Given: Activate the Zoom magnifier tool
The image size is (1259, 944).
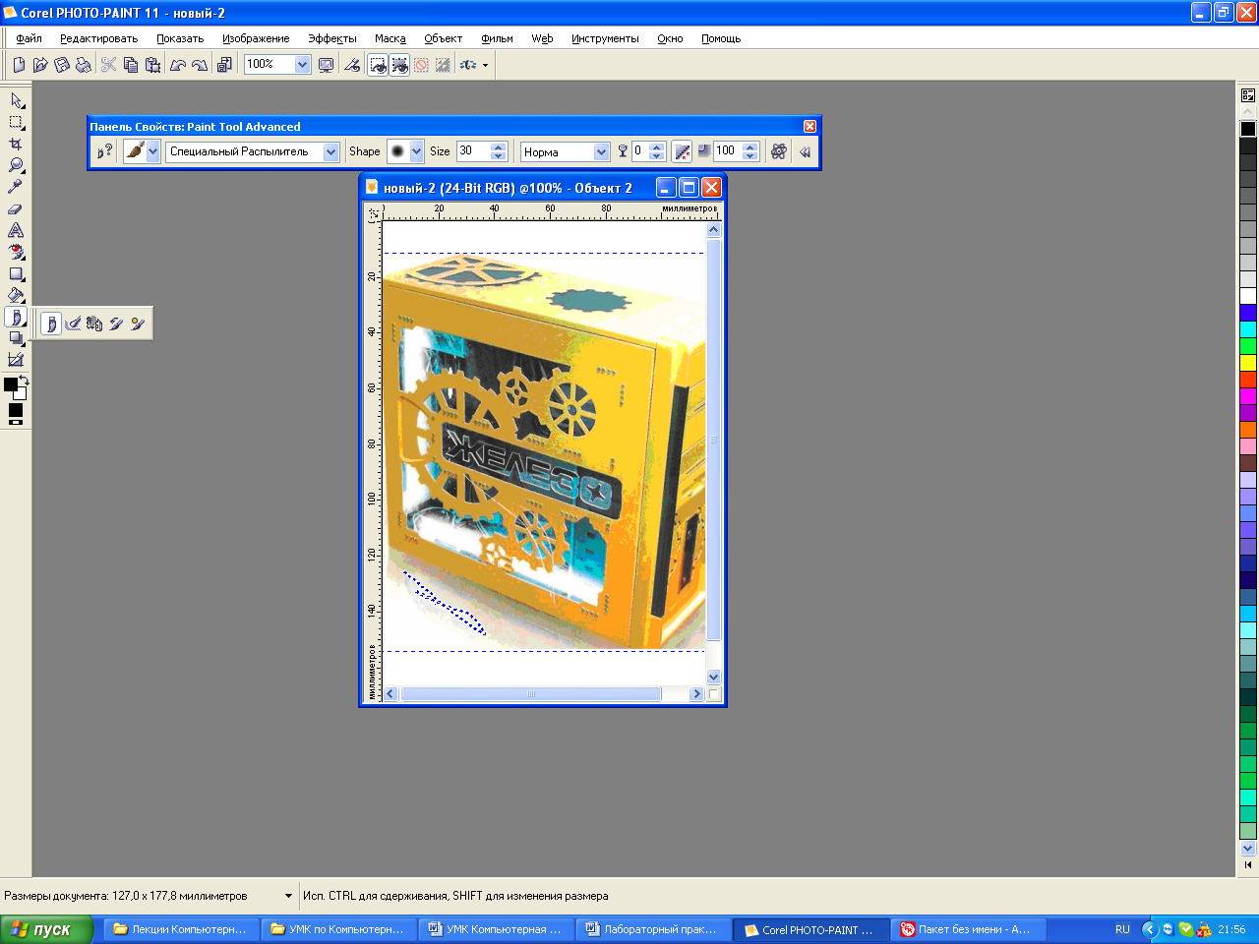Looking at the screenshot, I should pos(17,165).
